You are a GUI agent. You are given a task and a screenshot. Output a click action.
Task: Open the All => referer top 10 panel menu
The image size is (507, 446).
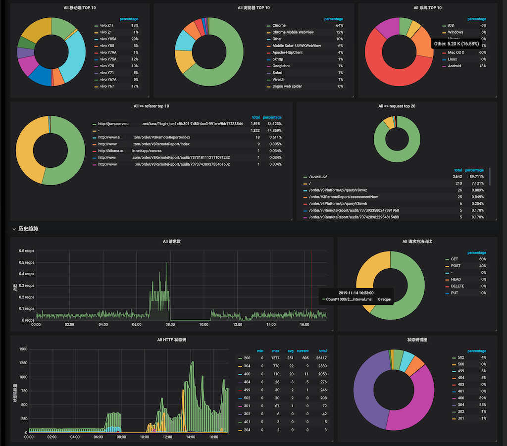(x=152, y=106)
